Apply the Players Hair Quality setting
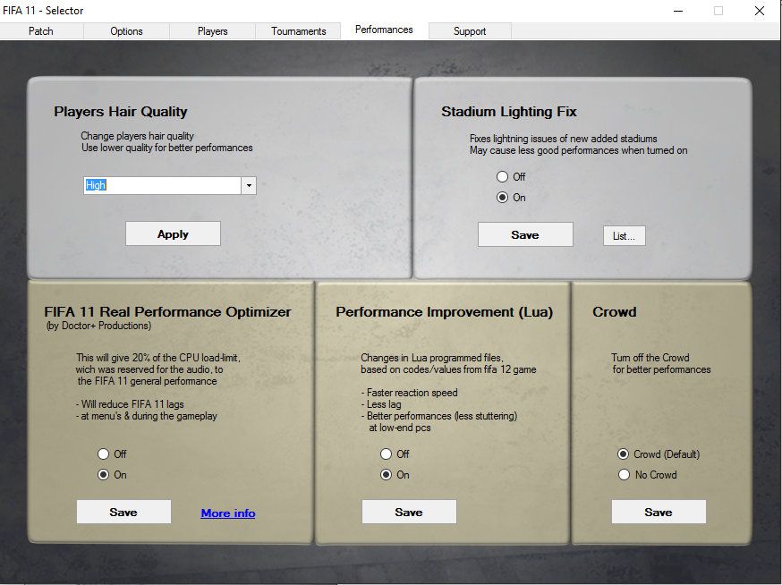Viewport: 782px width, 585px height. coord(173,234)
